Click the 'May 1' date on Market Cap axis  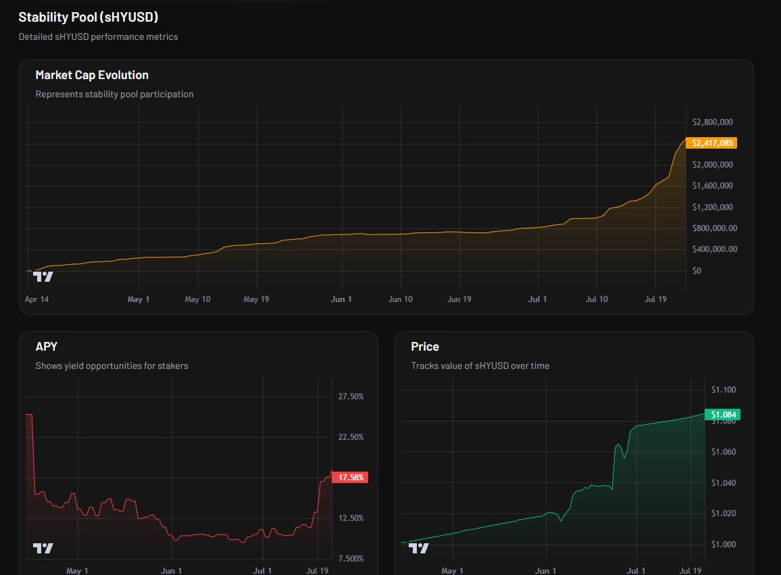[138, 299]
